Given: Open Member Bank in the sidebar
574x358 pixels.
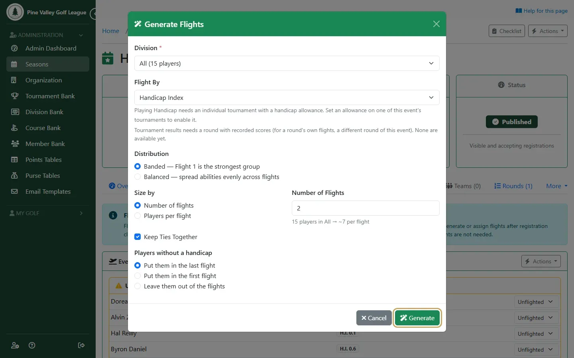Looking at the screenshot, I should click(48, 144).
